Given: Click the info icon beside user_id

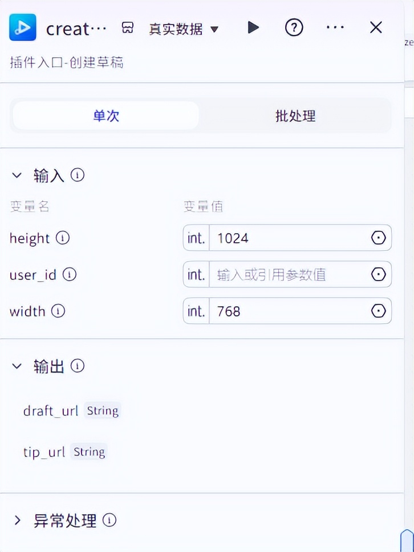Looking at the screenshot, I should tap(70, 275).
